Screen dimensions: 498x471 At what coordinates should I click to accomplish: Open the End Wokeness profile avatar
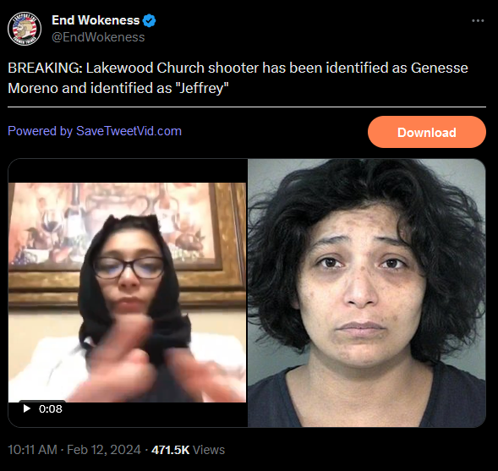(25, 29)
